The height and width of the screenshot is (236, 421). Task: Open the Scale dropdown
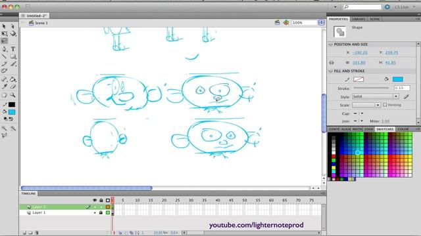(366, 105)
